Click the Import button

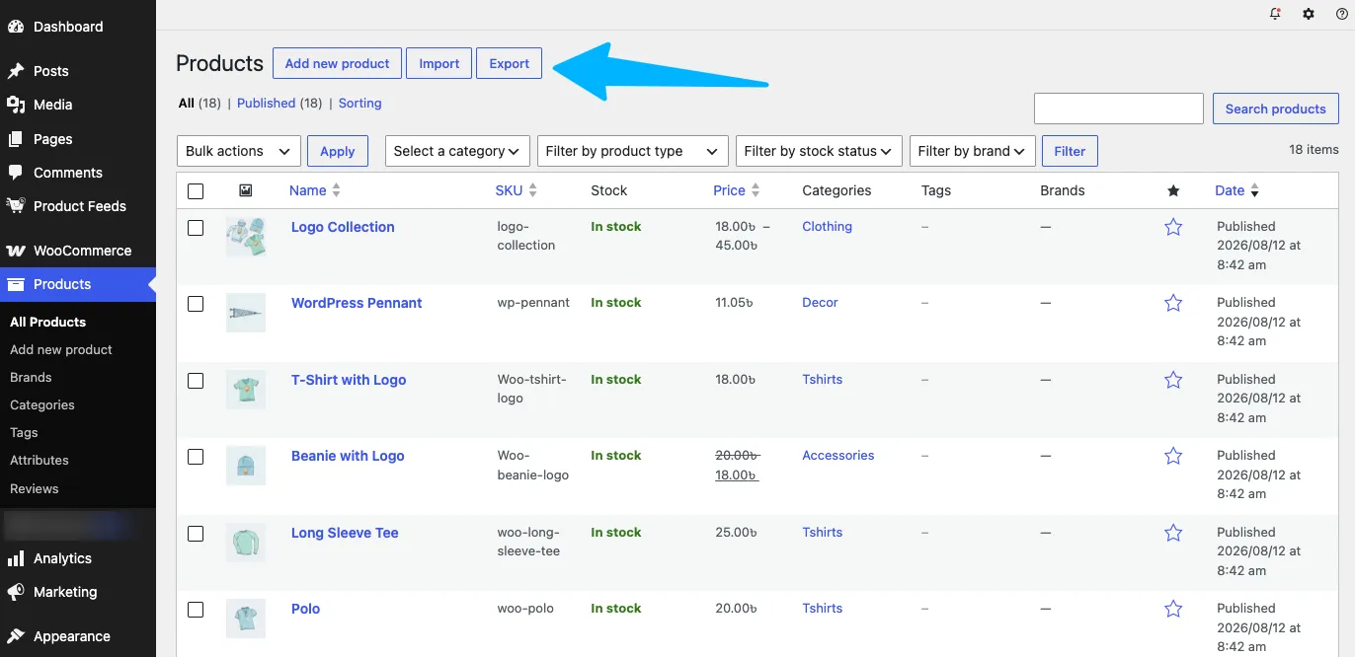pos(438,63)
